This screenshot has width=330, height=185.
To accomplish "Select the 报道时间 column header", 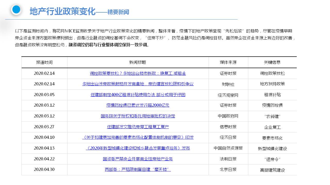I will point(44,62).
